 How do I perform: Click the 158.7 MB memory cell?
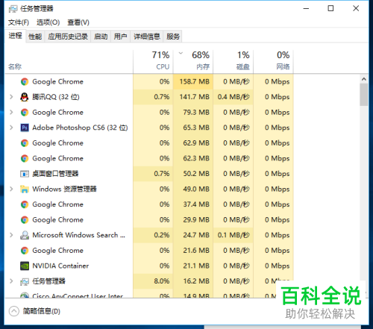coord(193,82)
